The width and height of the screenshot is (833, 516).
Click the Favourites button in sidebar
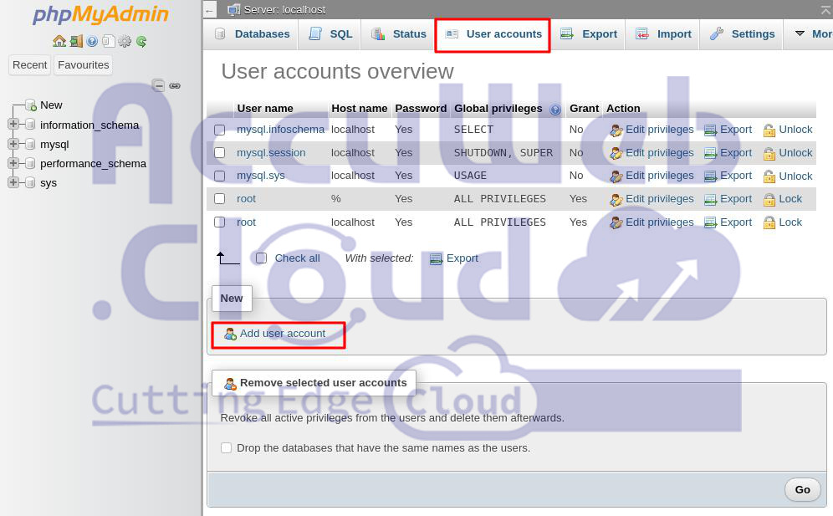(x=84, y=65)
